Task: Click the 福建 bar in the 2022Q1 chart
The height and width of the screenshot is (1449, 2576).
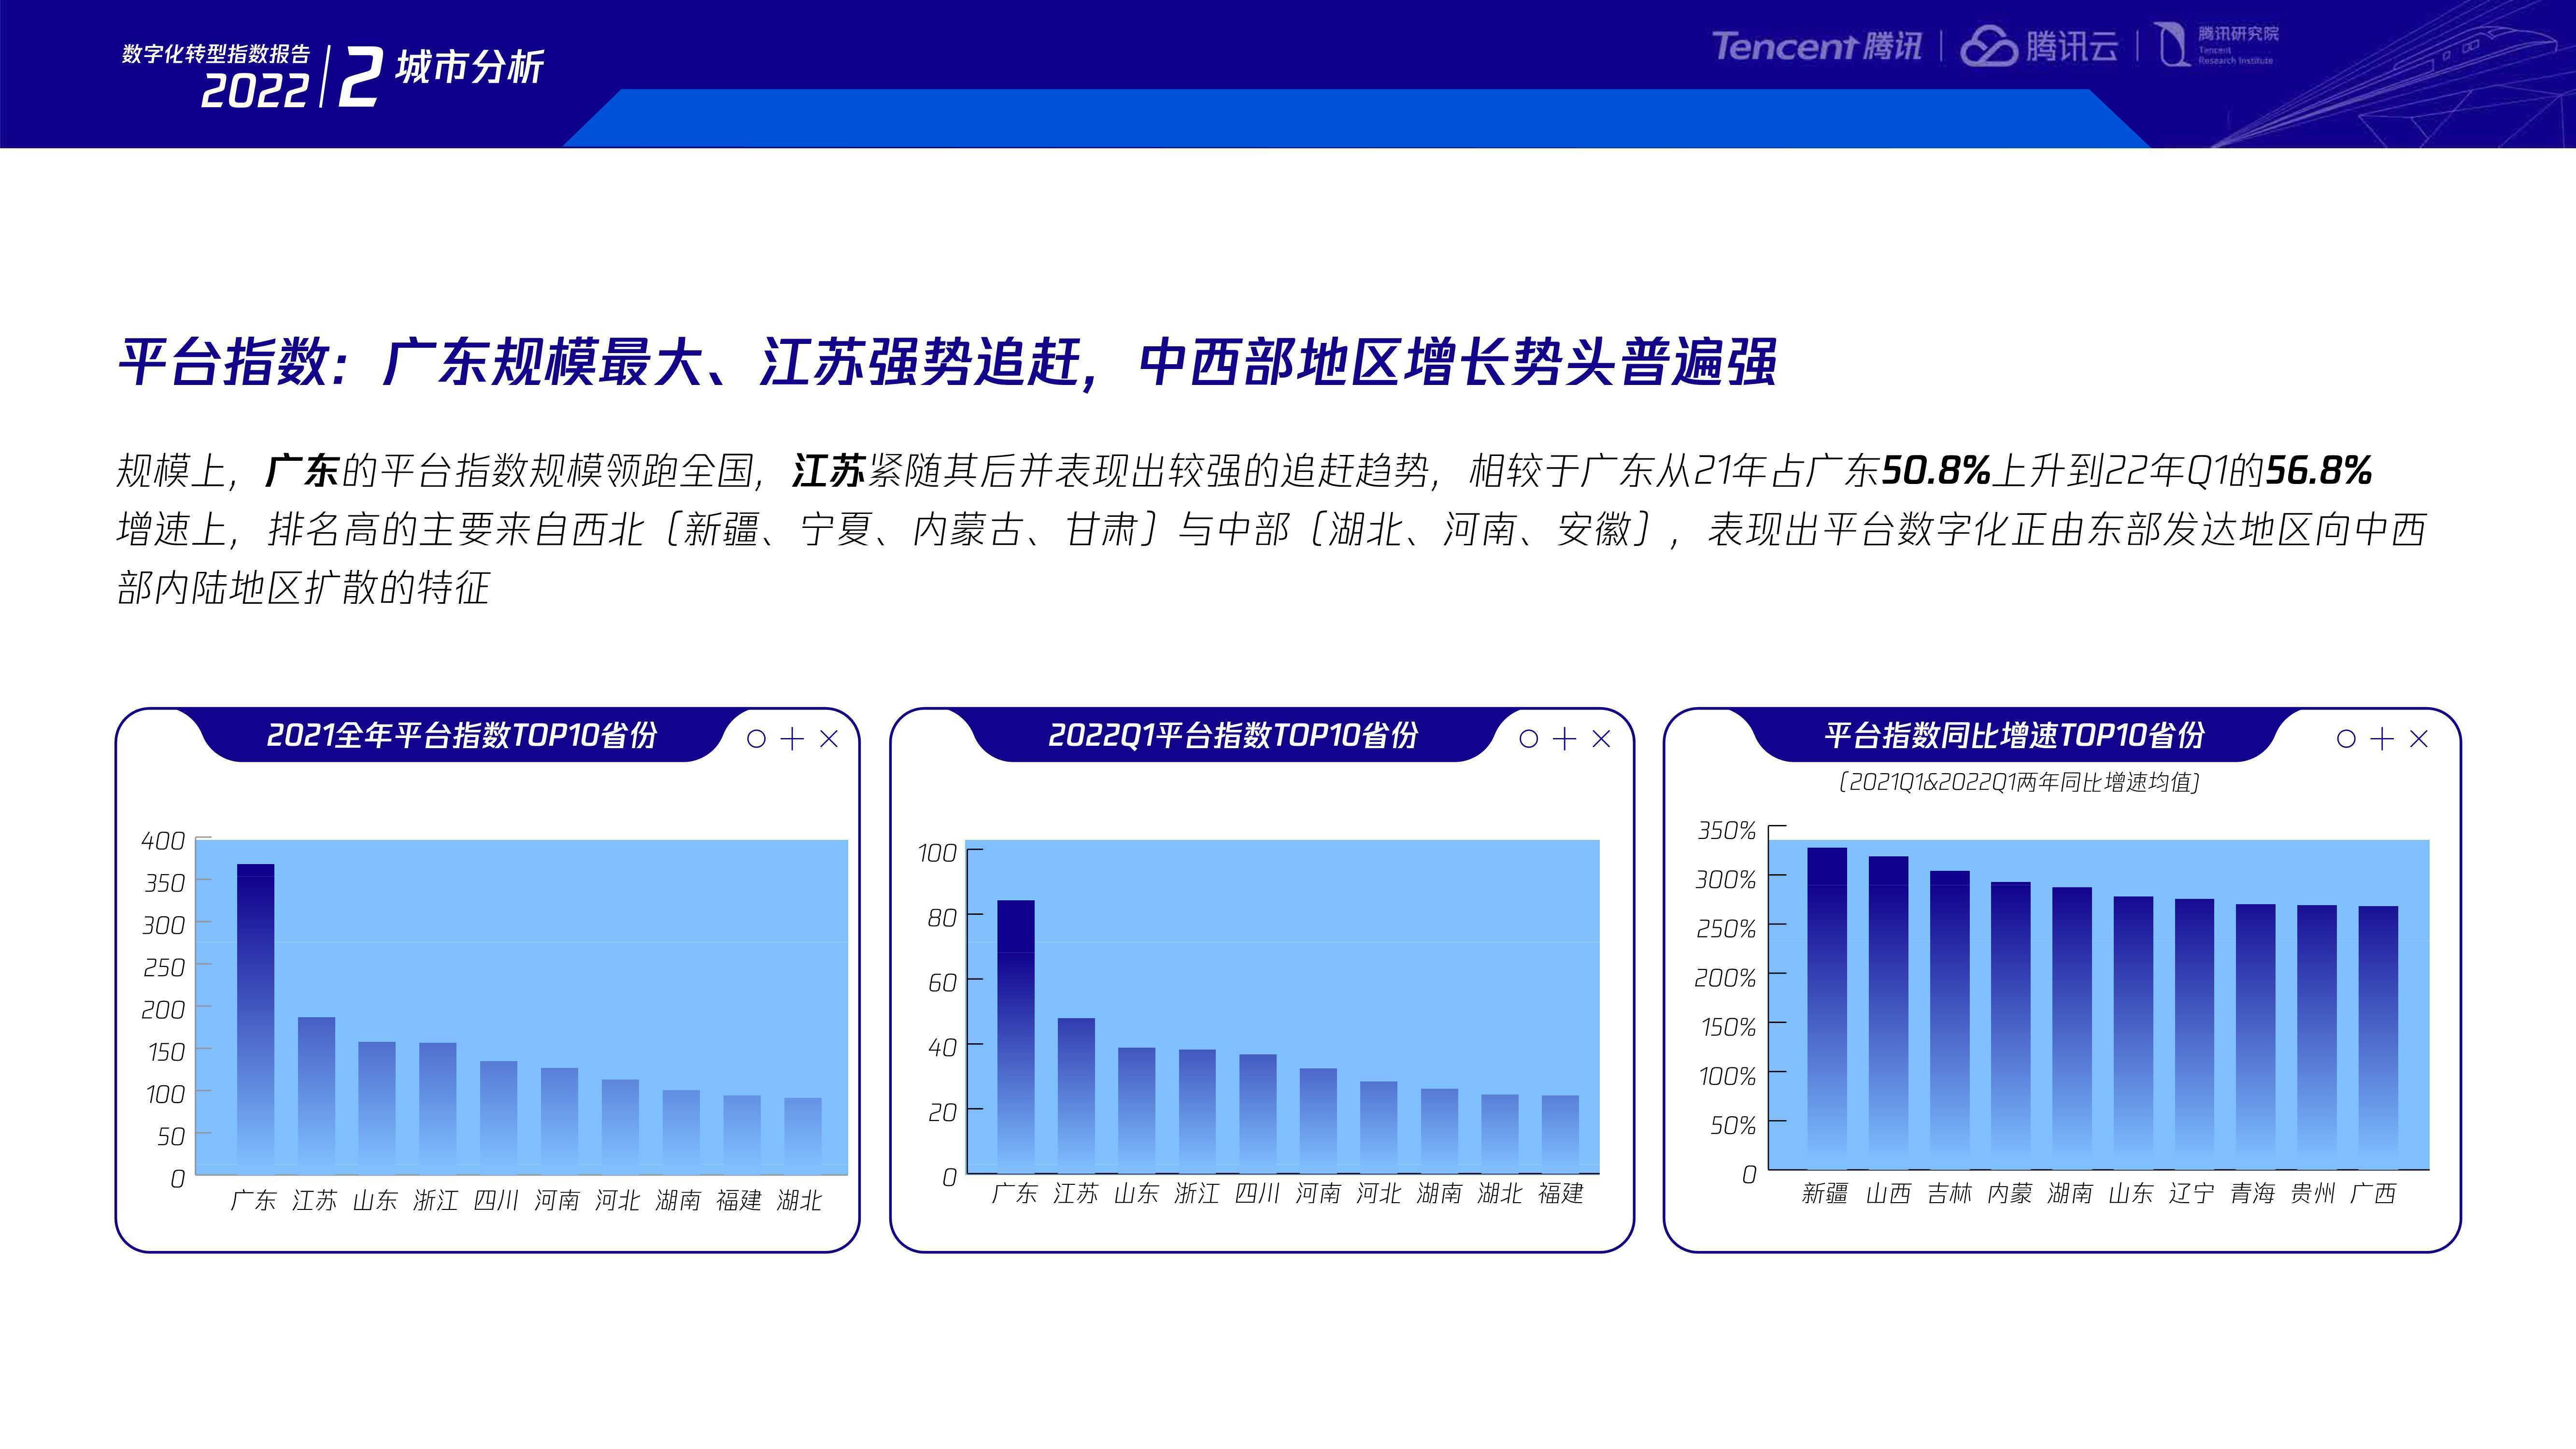Action: 1560,1134
